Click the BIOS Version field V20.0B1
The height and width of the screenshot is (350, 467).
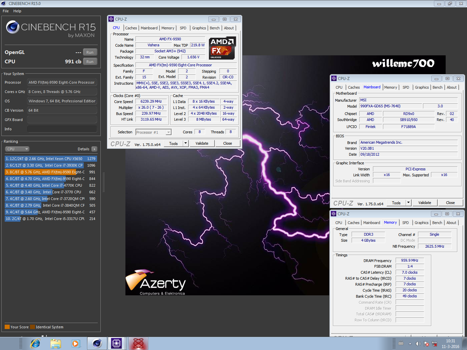tap(409, 148)
